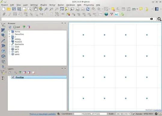Click the Zoom to Native Resolution icon

click(56, 9)
